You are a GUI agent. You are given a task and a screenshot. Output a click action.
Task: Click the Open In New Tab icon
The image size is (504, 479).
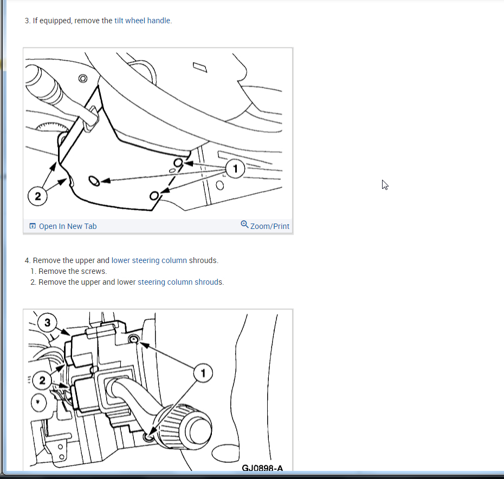[33, 226]
